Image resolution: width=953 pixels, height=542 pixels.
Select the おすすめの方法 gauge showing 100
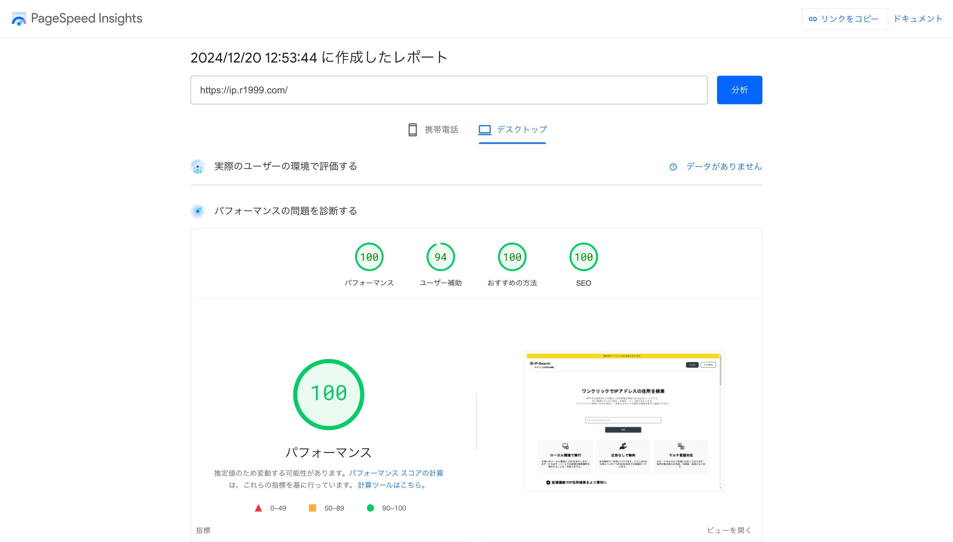click(x=512, y=256)
